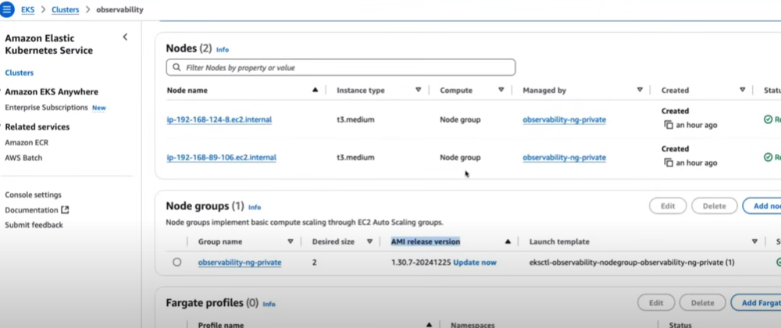Viewport: 781px width, 328px height.
Task: Click Add node group button
Action: 761,206
